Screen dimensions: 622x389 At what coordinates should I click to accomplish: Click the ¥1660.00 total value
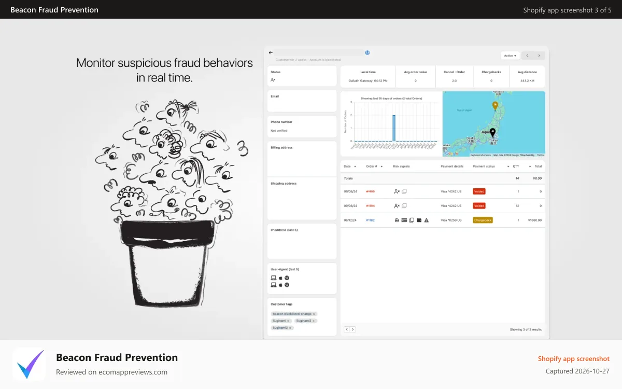tap(535, 220)
